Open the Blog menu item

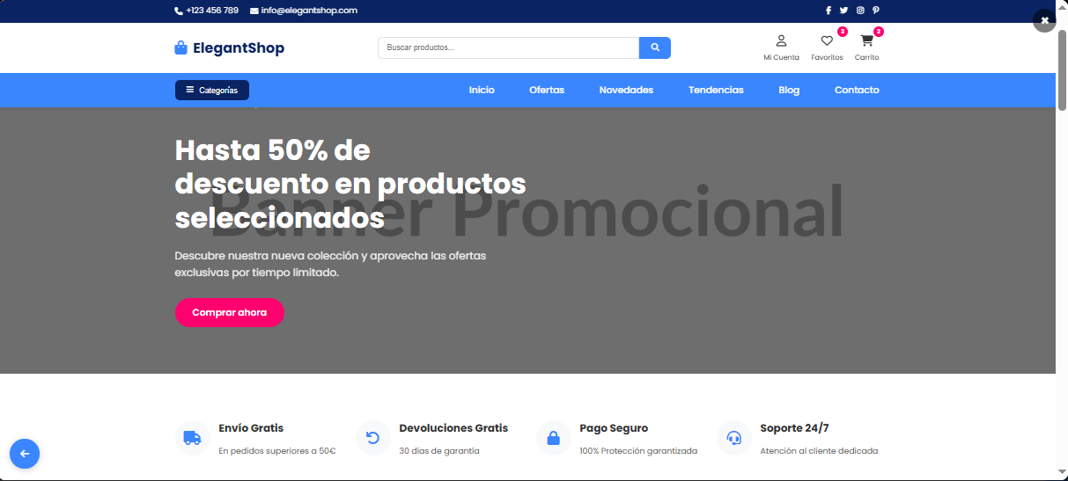point(789,90)
